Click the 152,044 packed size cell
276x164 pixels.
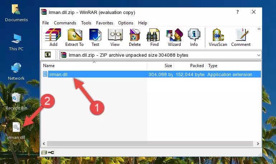click(x=190, y=74)
